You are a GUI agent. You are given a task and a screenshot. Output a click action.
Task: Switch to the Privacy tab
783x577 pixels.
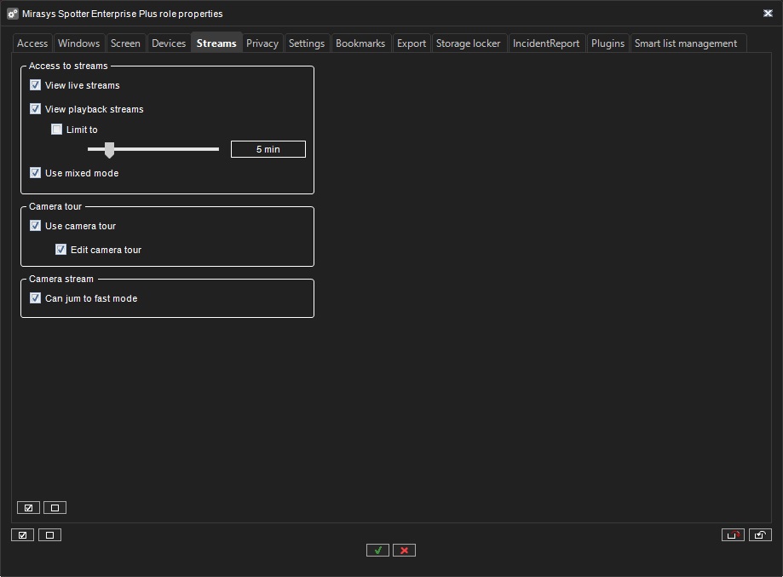pyautogui.click(x=262, y=43)
